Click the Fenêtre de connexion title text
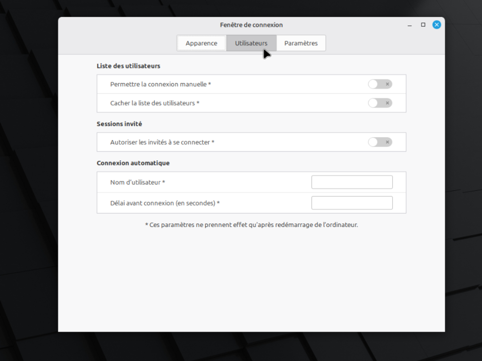 (x=251, y=25)
